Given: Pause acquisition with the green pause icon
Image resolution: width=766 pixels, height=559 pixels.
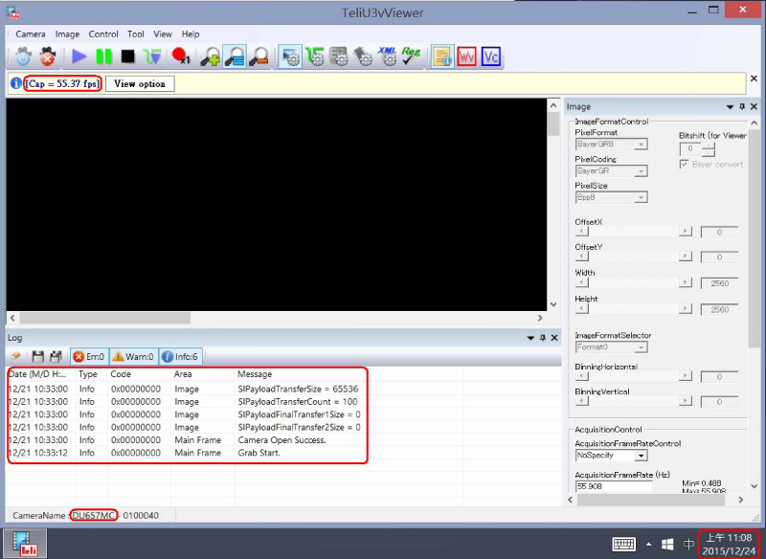Looking at the screenshot, I should pyautogui.click(x=103, y=56).
